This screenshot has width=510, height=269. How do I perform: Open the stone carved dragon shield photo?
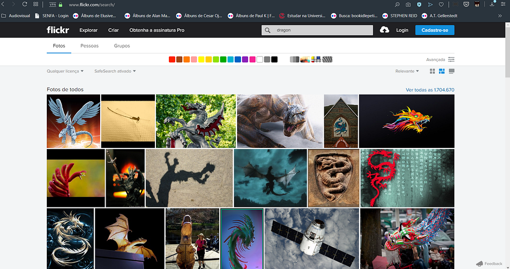point(334,178)
